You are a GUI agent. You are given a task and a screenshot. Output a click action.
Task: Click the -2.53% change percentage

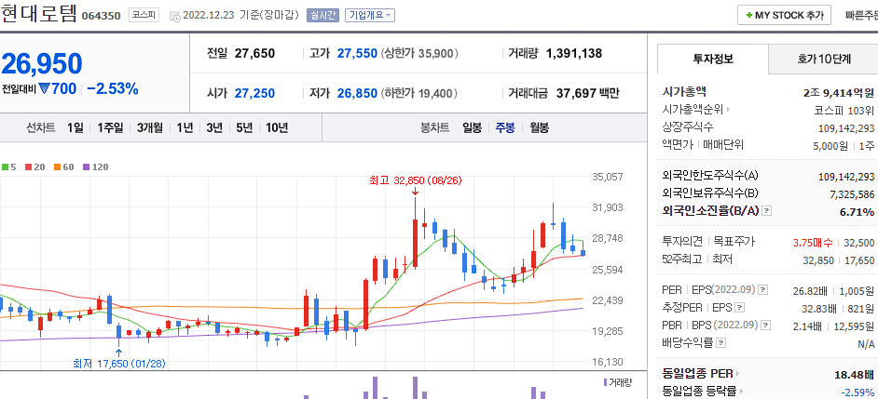click(x=113, y=88)
